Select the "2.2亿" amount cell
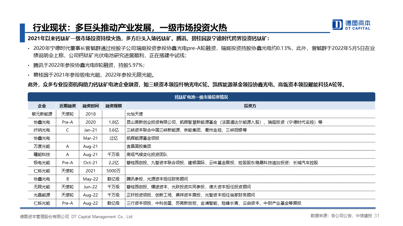The height and width of the screenshot is (226, 403). pyautogui.click(x=114, y=163)
